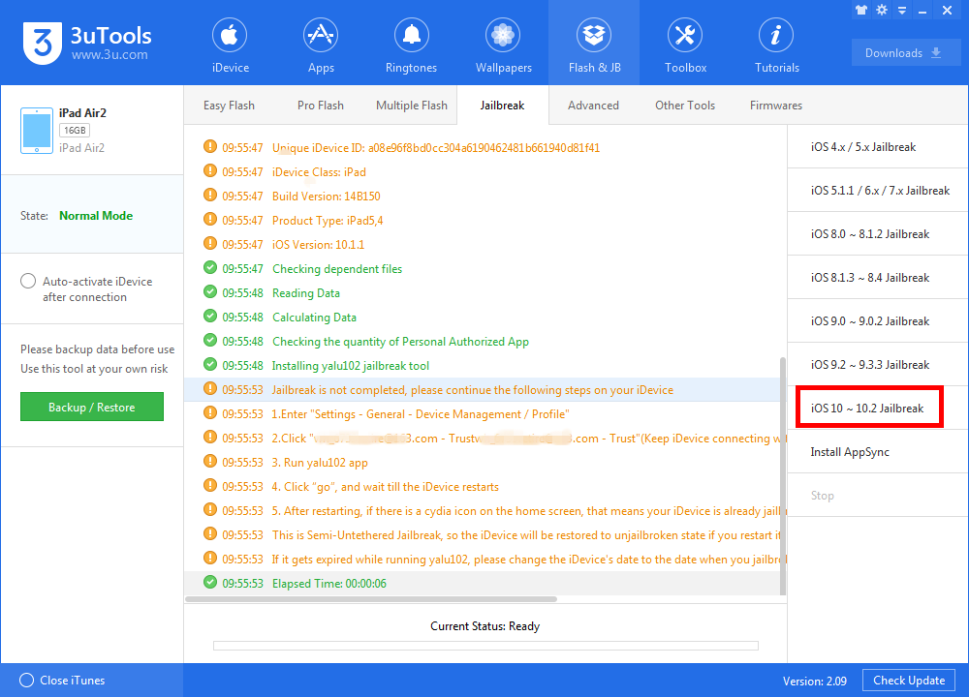Image resolution: width=969 pixels, height=697 pixels.
Task: Open the Flash & JB box icon
Action: click(x=594, y=35)
